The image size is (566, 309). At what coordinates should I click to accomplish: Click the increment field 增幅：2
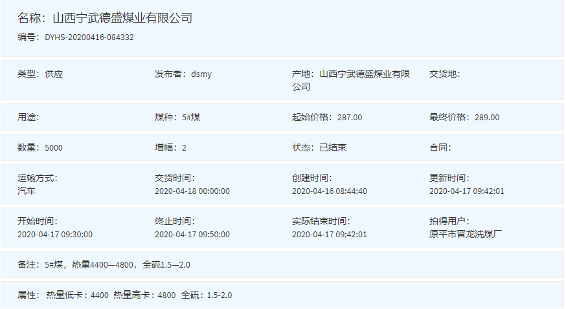(x=170, y=147)
